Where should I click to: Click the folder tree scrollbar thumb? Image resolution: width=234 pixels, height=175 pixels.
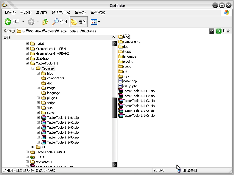click(115, 108)
